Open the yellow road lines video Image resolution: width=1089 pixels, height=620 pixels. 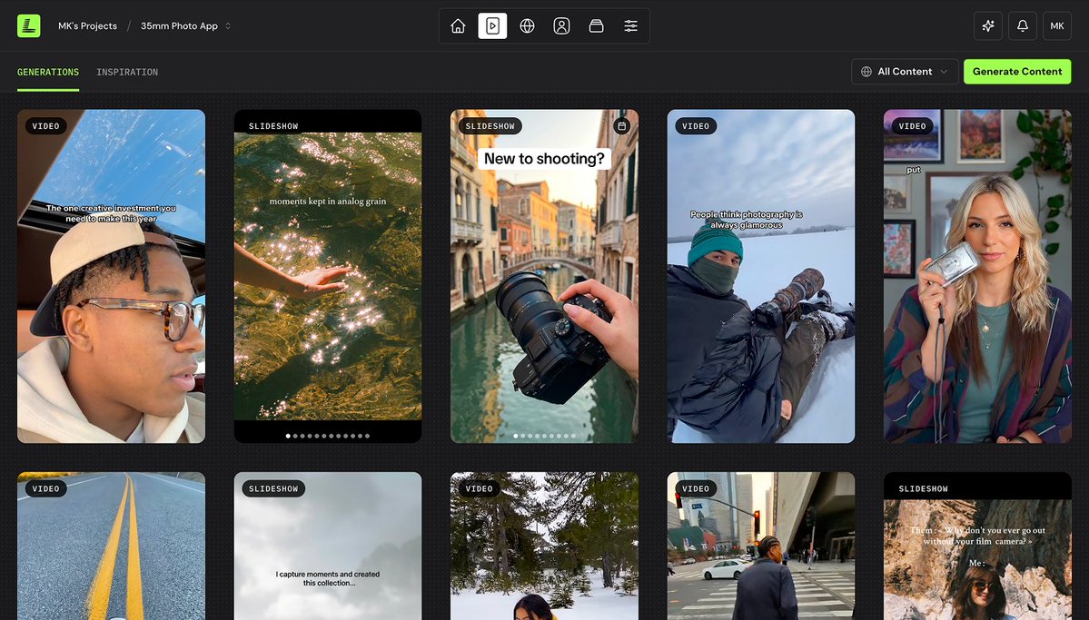(111, 546)
